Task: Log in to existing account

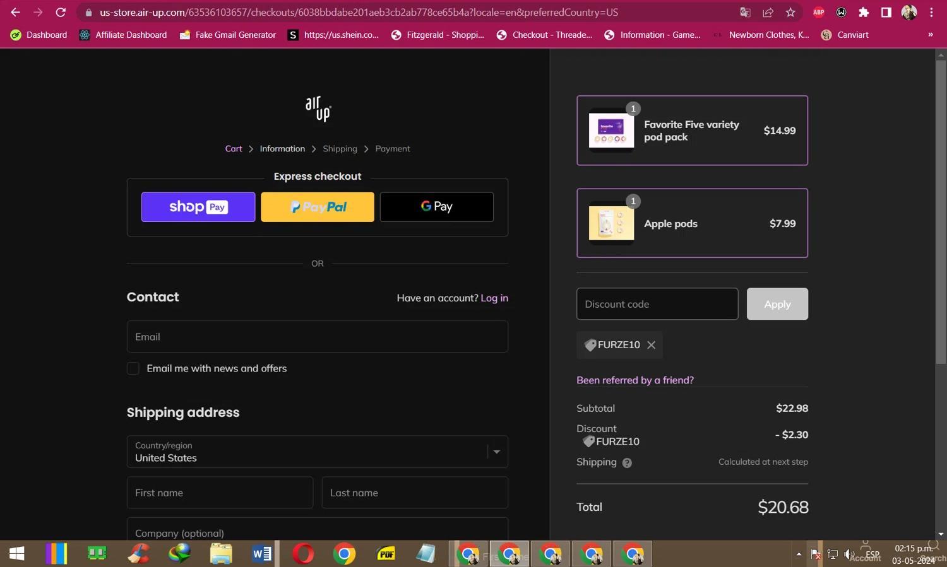Action: (494, 298)
